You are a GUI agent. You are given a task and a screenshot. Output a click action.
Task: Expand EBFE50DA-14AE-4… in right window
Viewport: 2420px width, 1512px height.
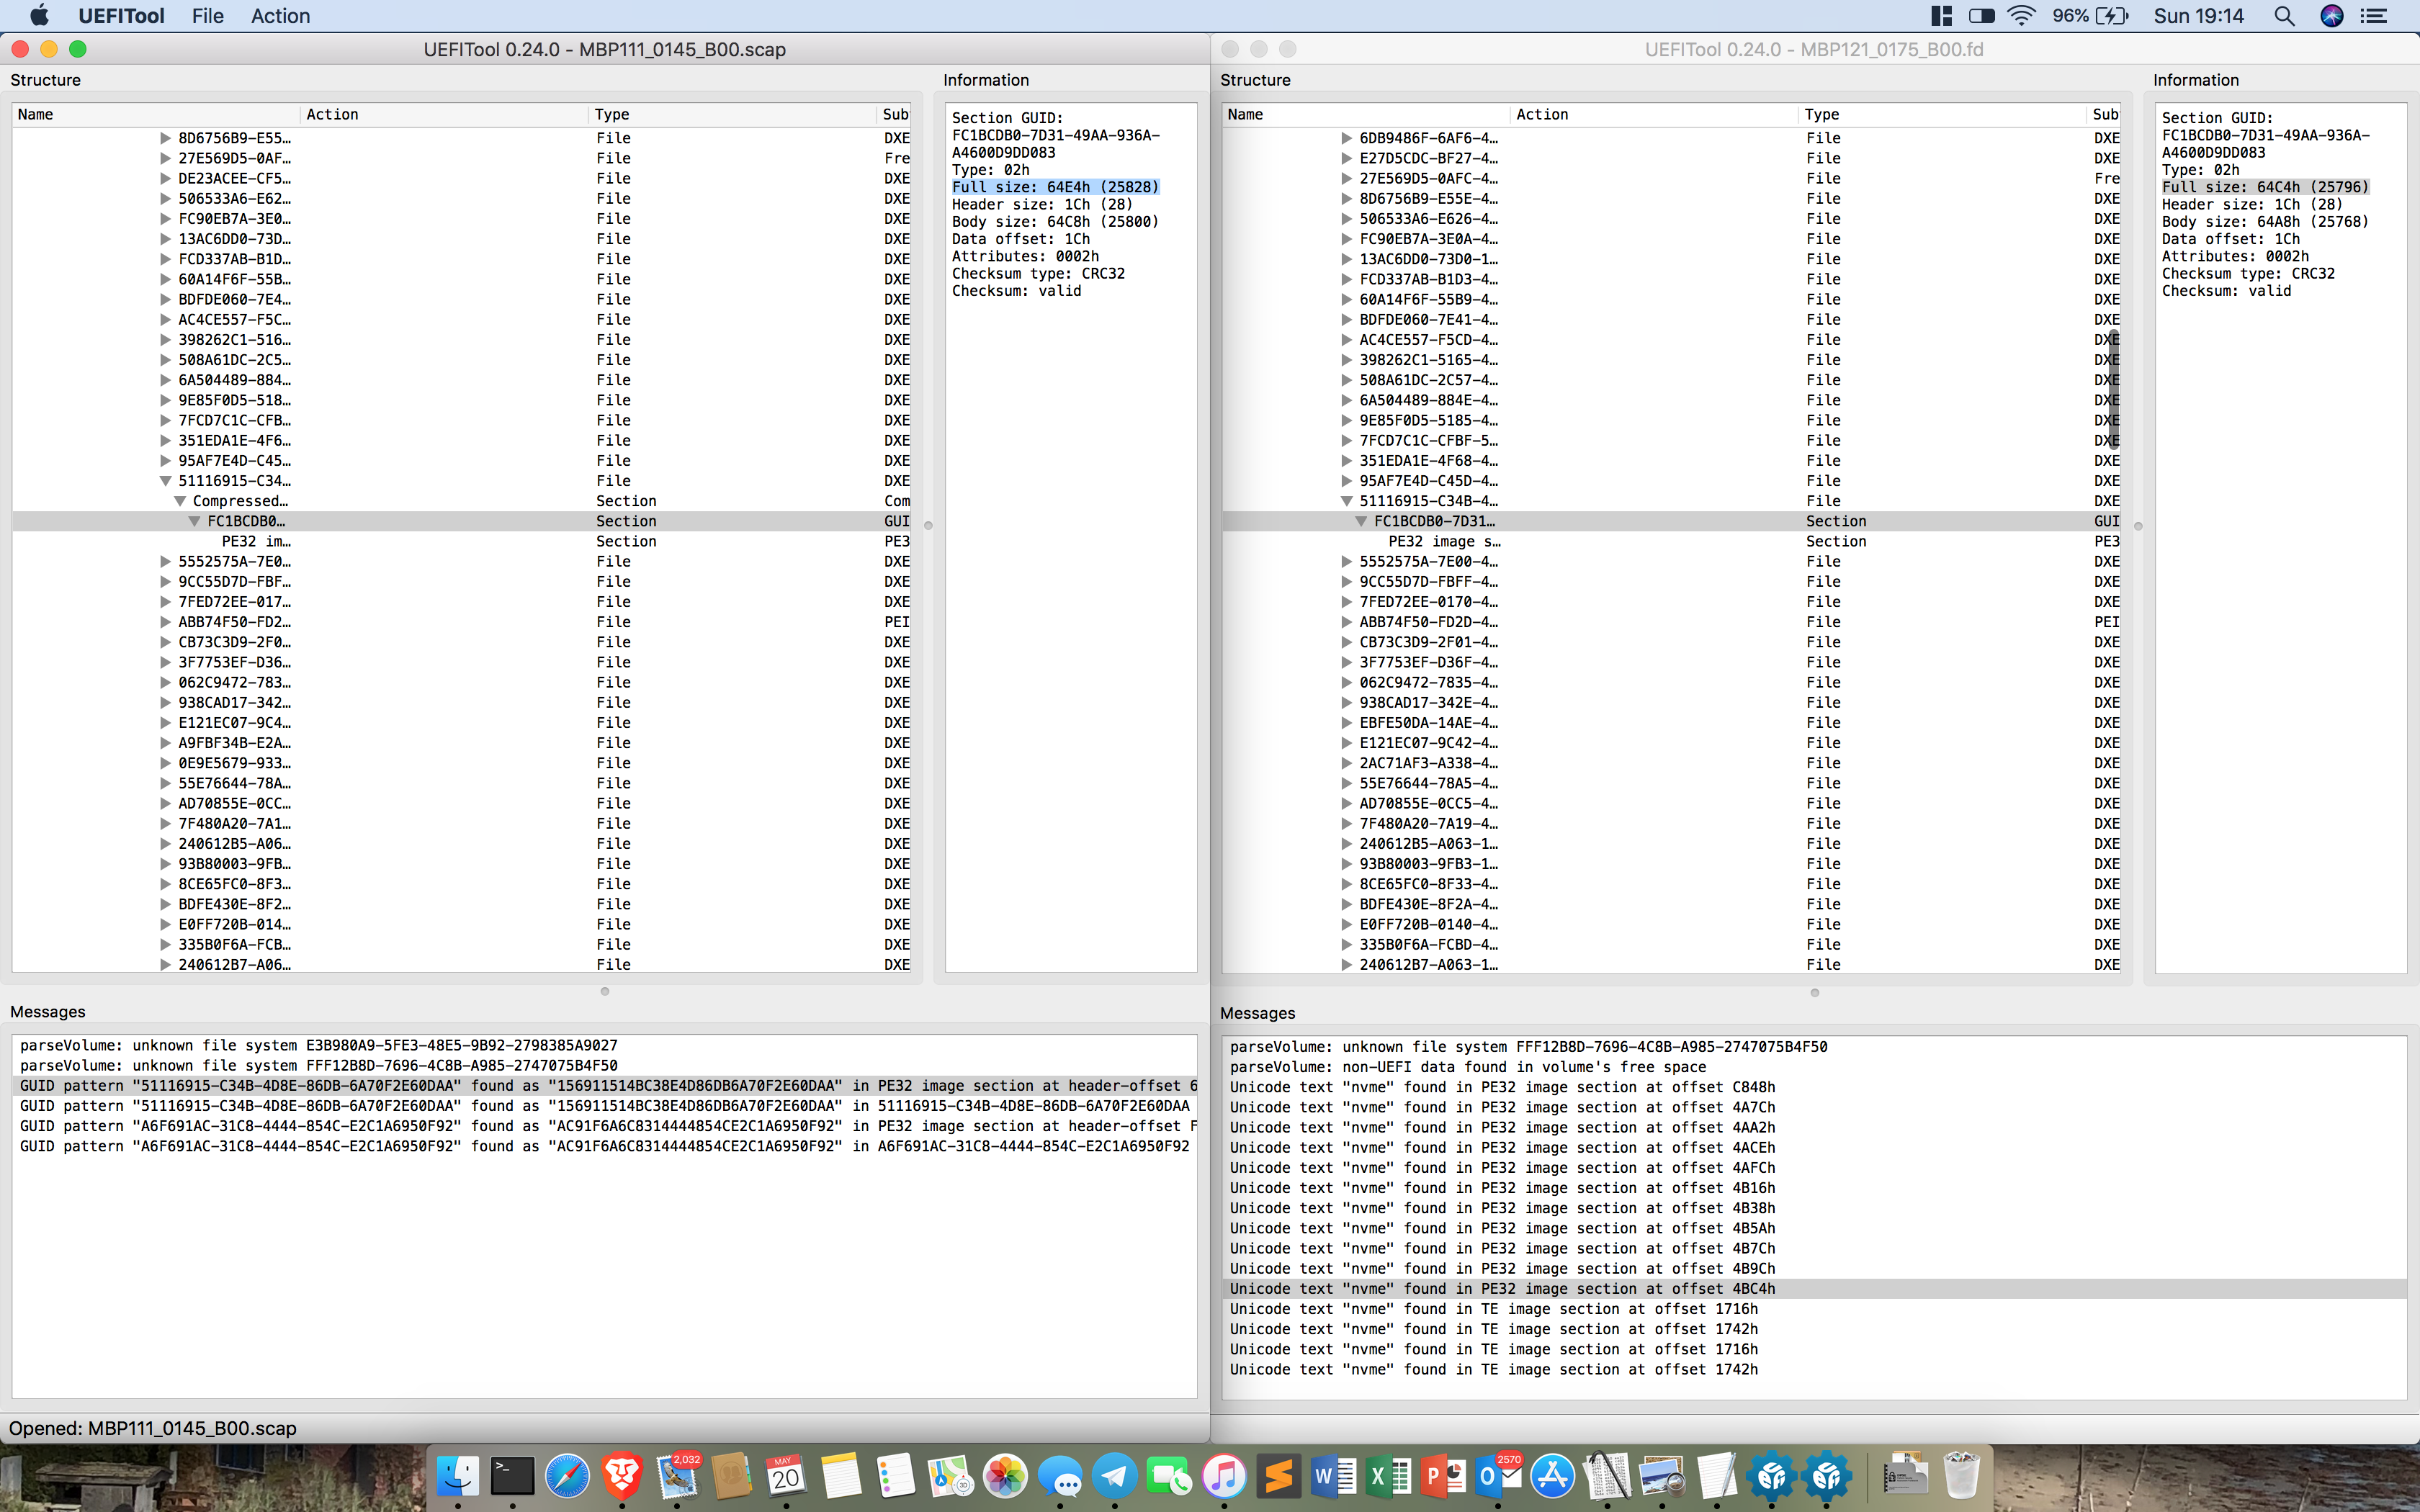(1346, 723)
